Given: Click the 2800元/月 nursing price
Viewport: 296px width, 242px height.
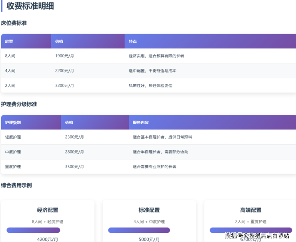Looking at the screenshot, I should [x=74, y=152].
